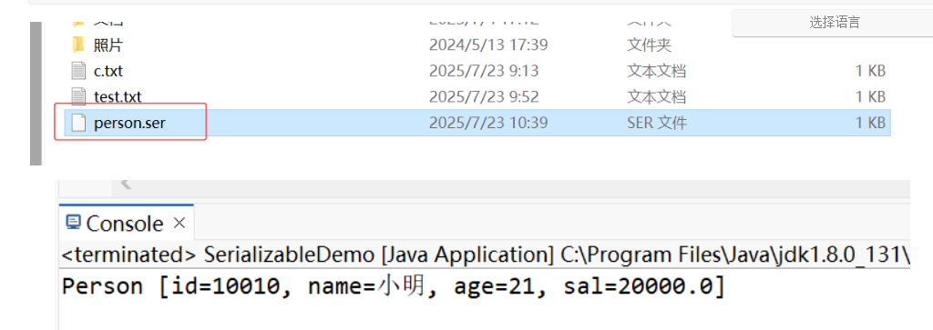Select the 照片 folder name

(108, 45)
